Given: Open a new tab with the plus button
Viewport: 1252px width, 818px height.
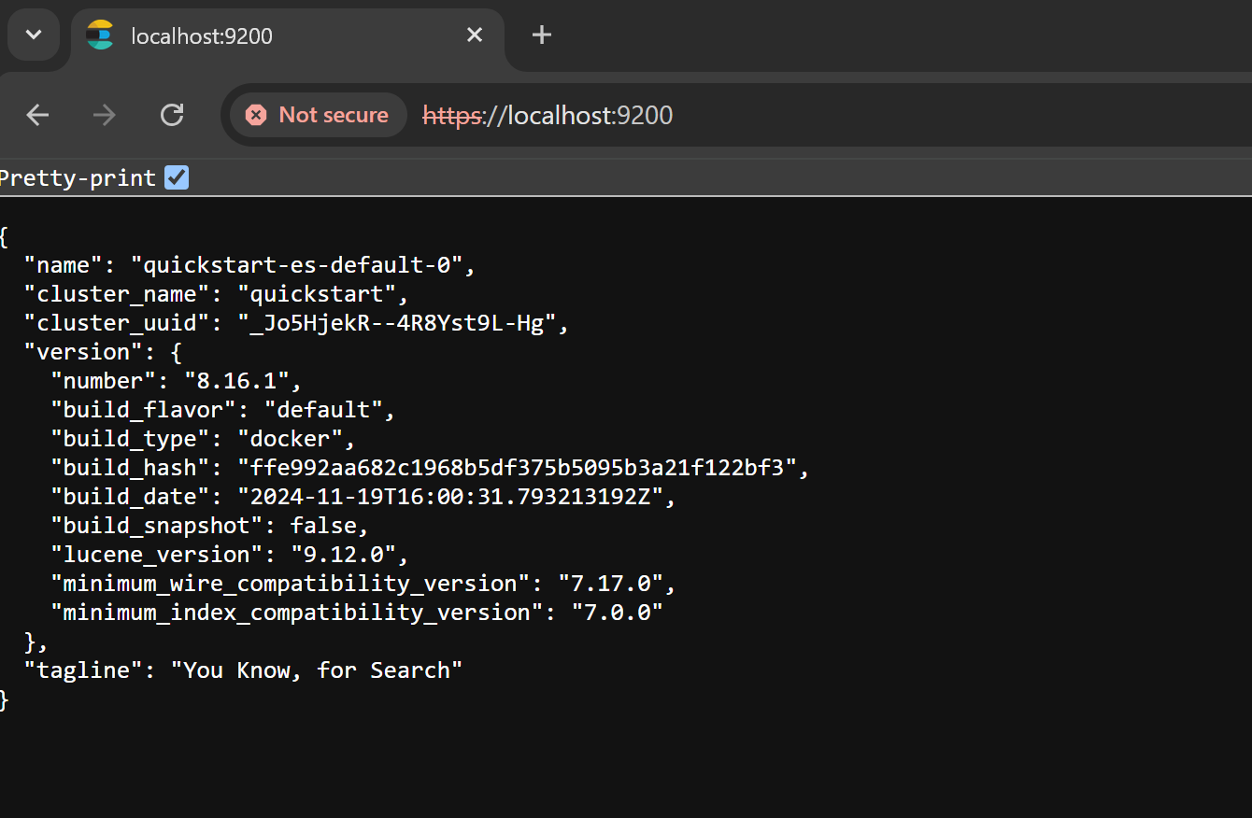Looking at the screenshot, I should point(542,35).
